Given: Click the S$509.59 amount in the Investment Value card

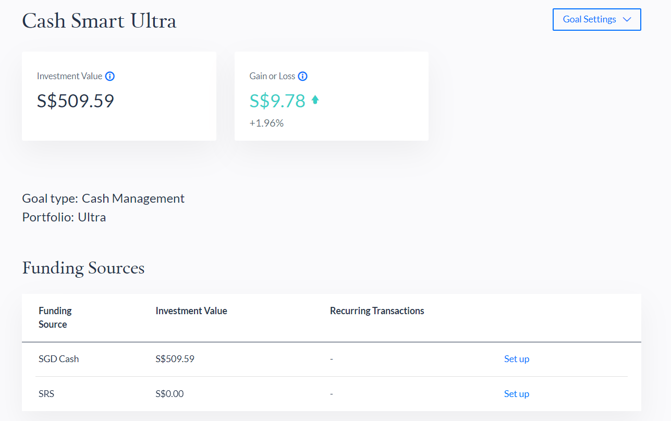Looking at the screenshot, I should [76, 101].
